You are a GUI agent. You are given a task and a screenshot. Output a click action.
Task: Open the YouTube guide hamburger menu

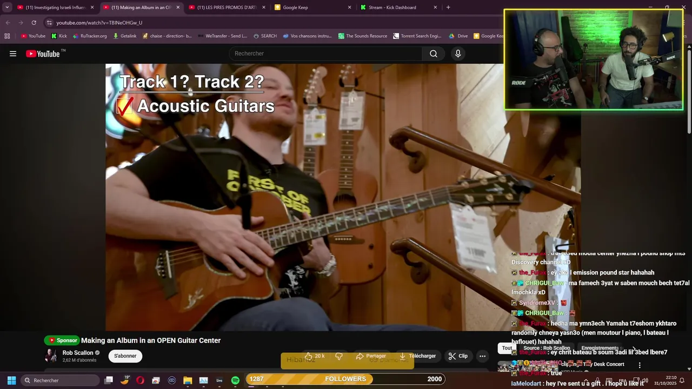pyautogui.click(x=13, y=53)
